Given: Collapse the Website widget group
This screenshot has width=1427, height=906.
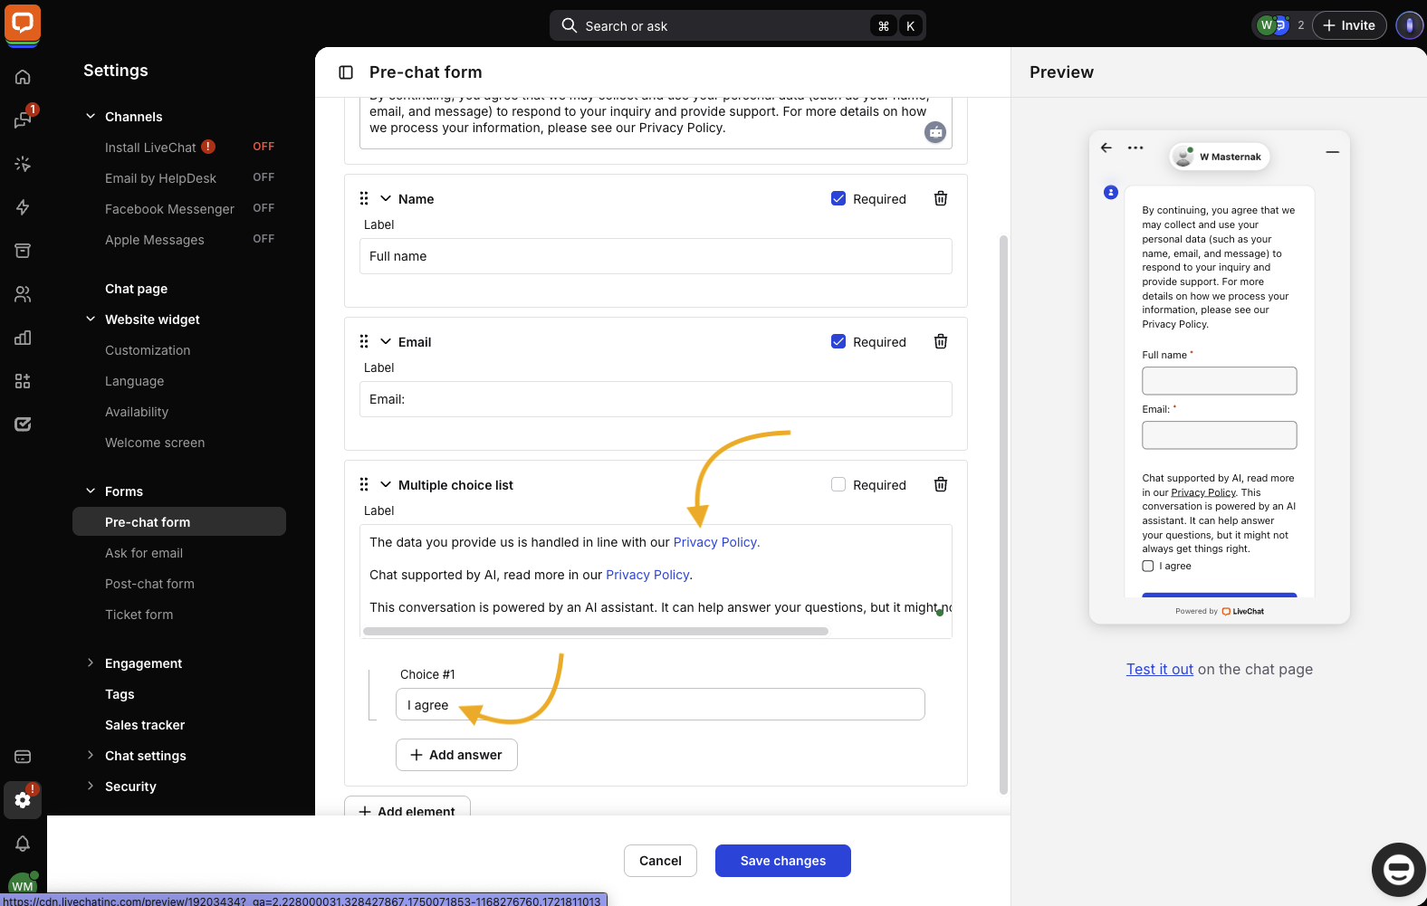Looking at the screenshot, I should pos(91,319).
